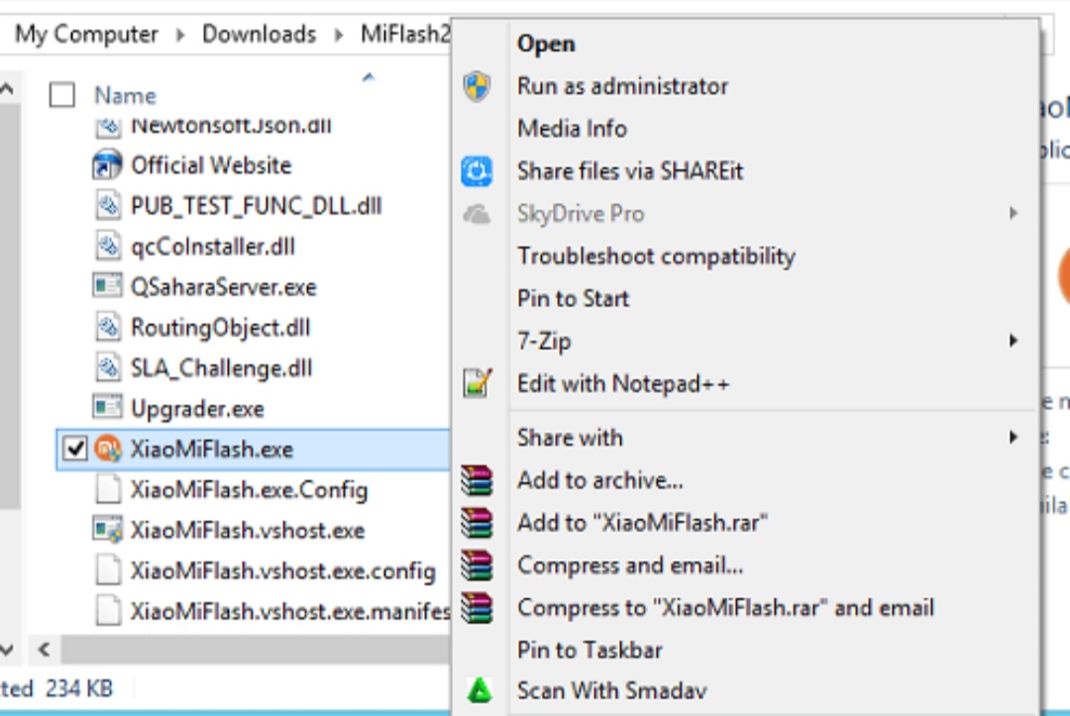Viewport: 1070px width, 716px height.
Task: Click the RoutingObject.dll file icon
Action: click(x=108, y=328)
